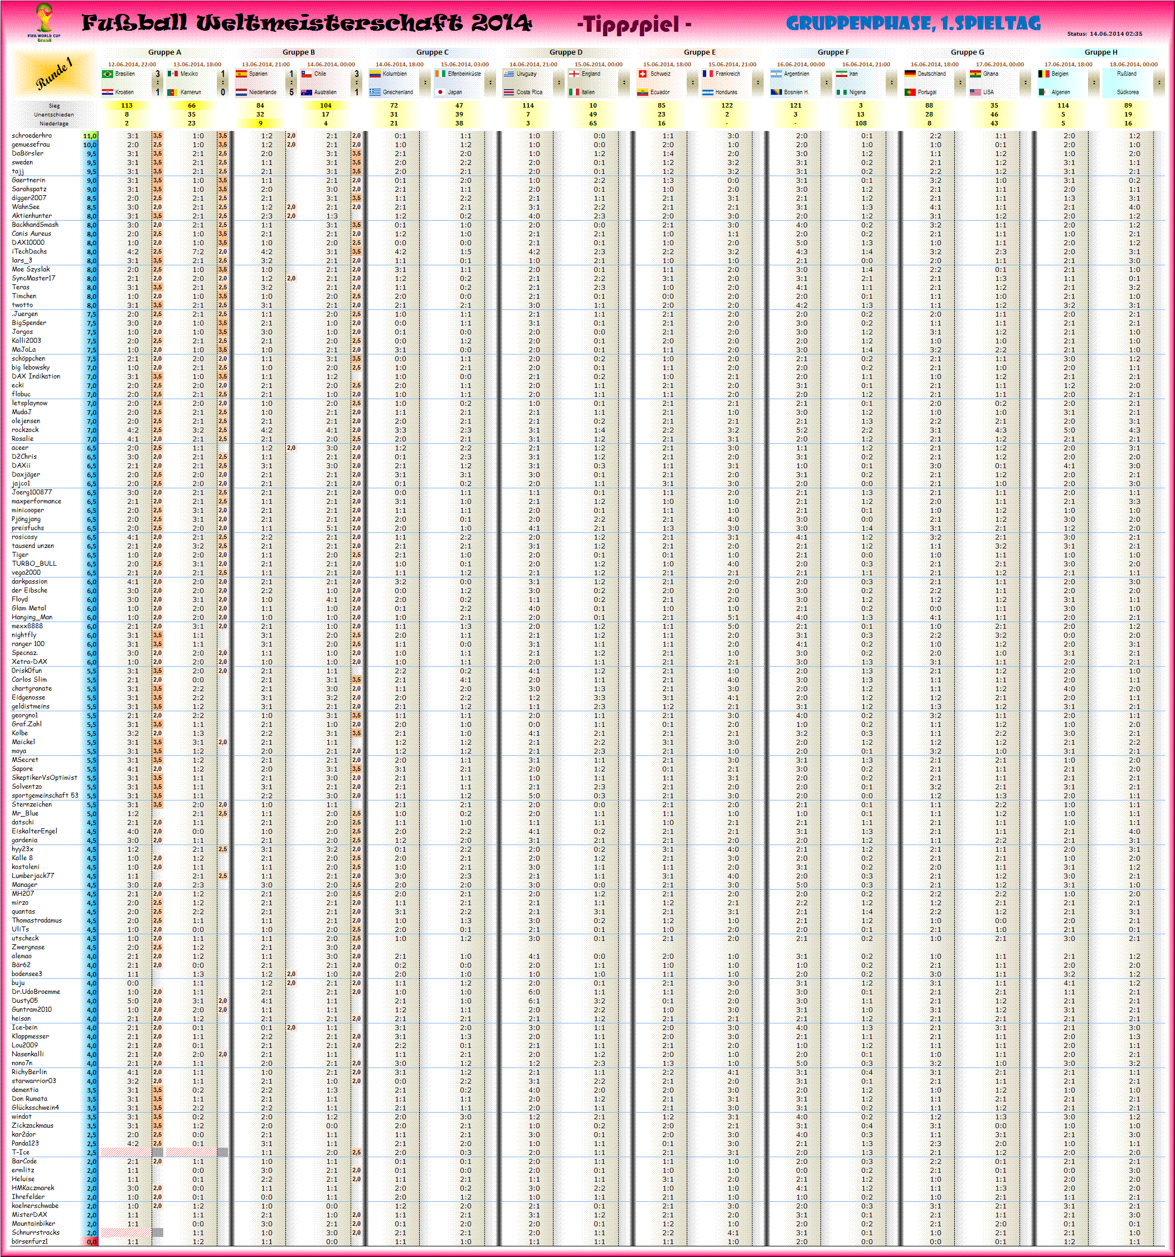Select the Nigeria flag icon
This screenshot has height=1257, width=1175.
click(x=842, y=93)
